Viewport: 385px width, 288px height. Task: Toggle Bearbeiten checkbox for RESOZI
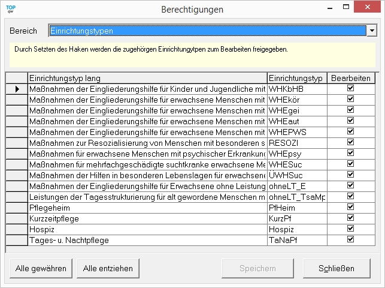coord(351,143)
